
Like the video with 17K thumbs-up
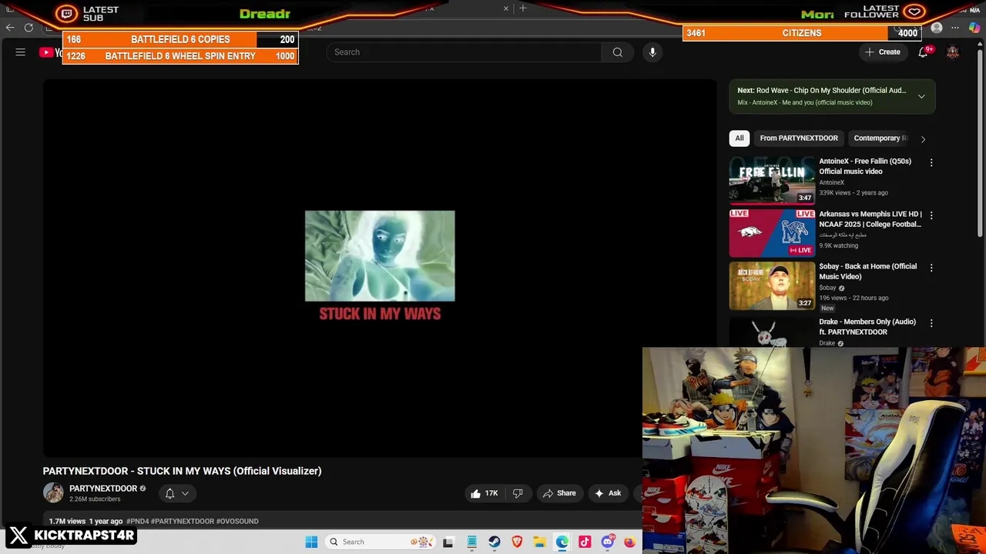484,493
